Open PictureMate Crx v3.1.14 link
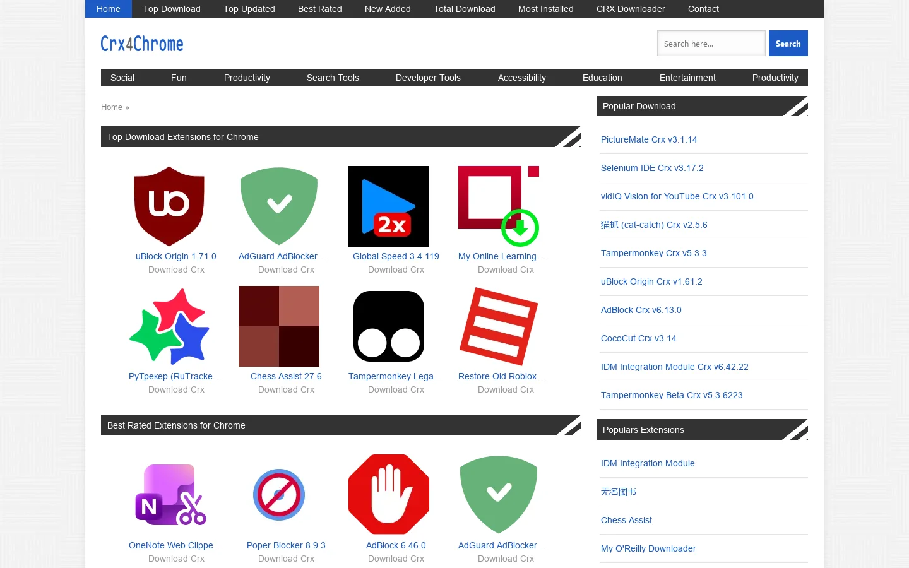Image resolution: width=909 pixels, height=568 pixels. [x=649, y=139]
